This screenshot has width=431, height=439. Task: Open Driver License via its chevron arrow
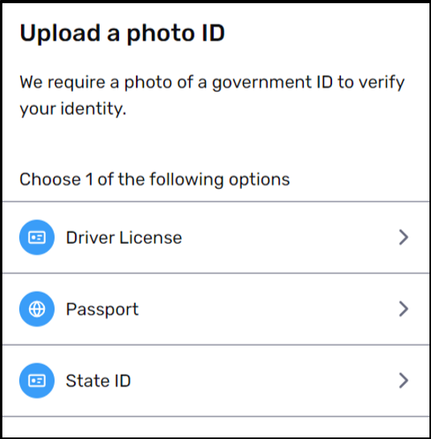click(x=404, y=237)
